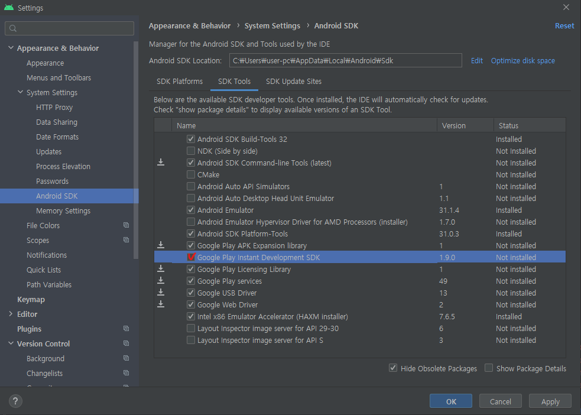The image size is (581, 415).
Task: Click System Settings in the breadcrumb
Action: click(272, 25)
